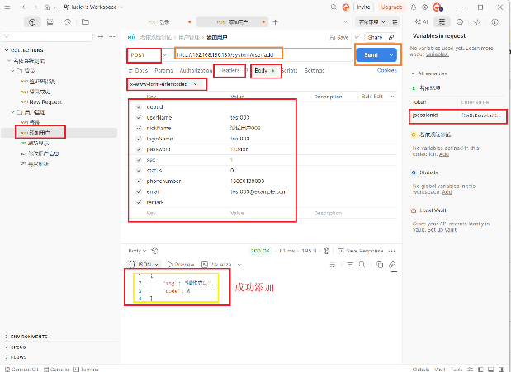511x372 pixels.
Task: Open the Save options dropdown arrow
Action: 356,37
